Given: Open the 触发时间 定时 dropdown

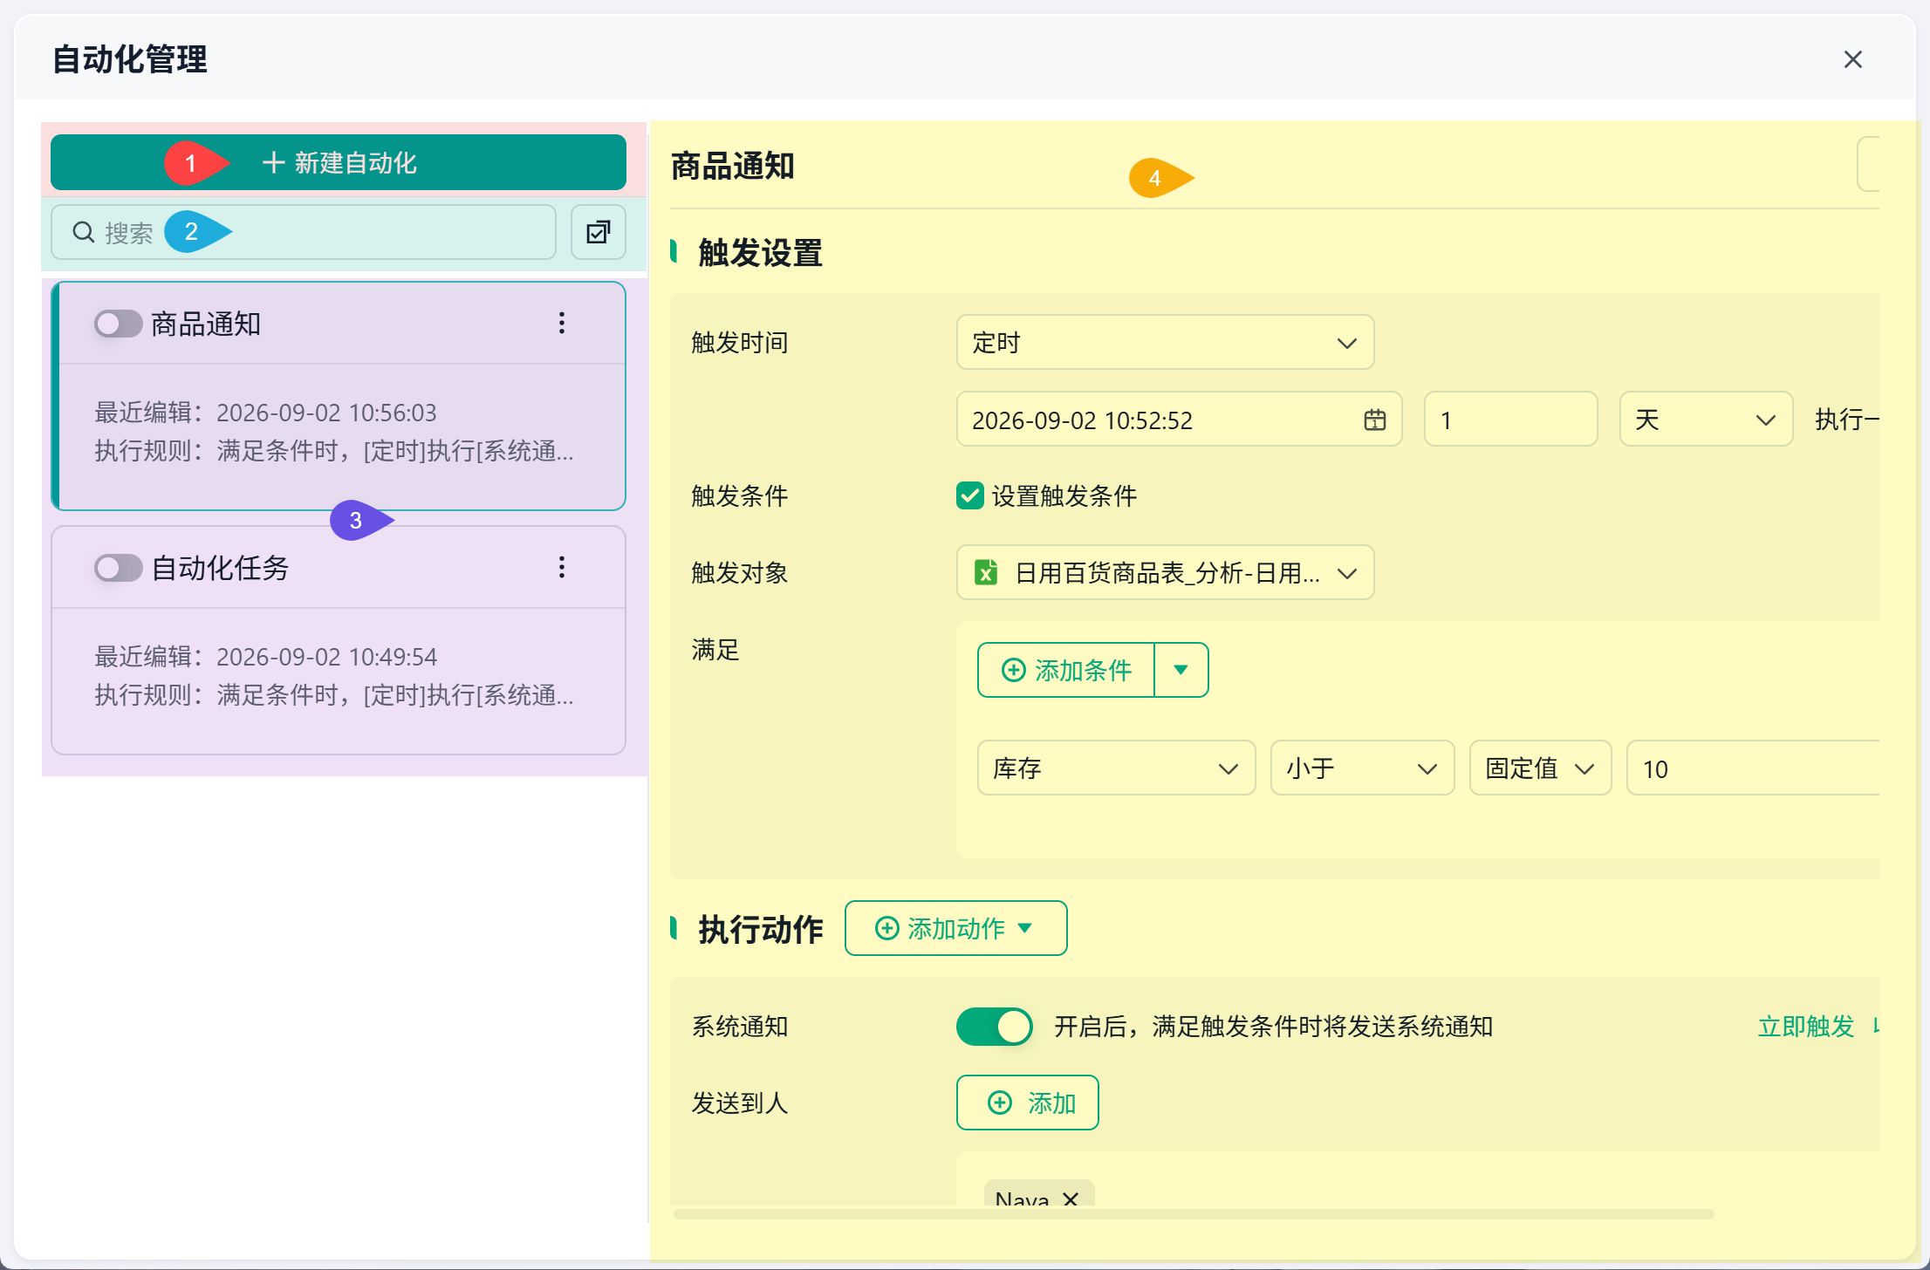Looking at the screenshot, I should pos(1165,343).
